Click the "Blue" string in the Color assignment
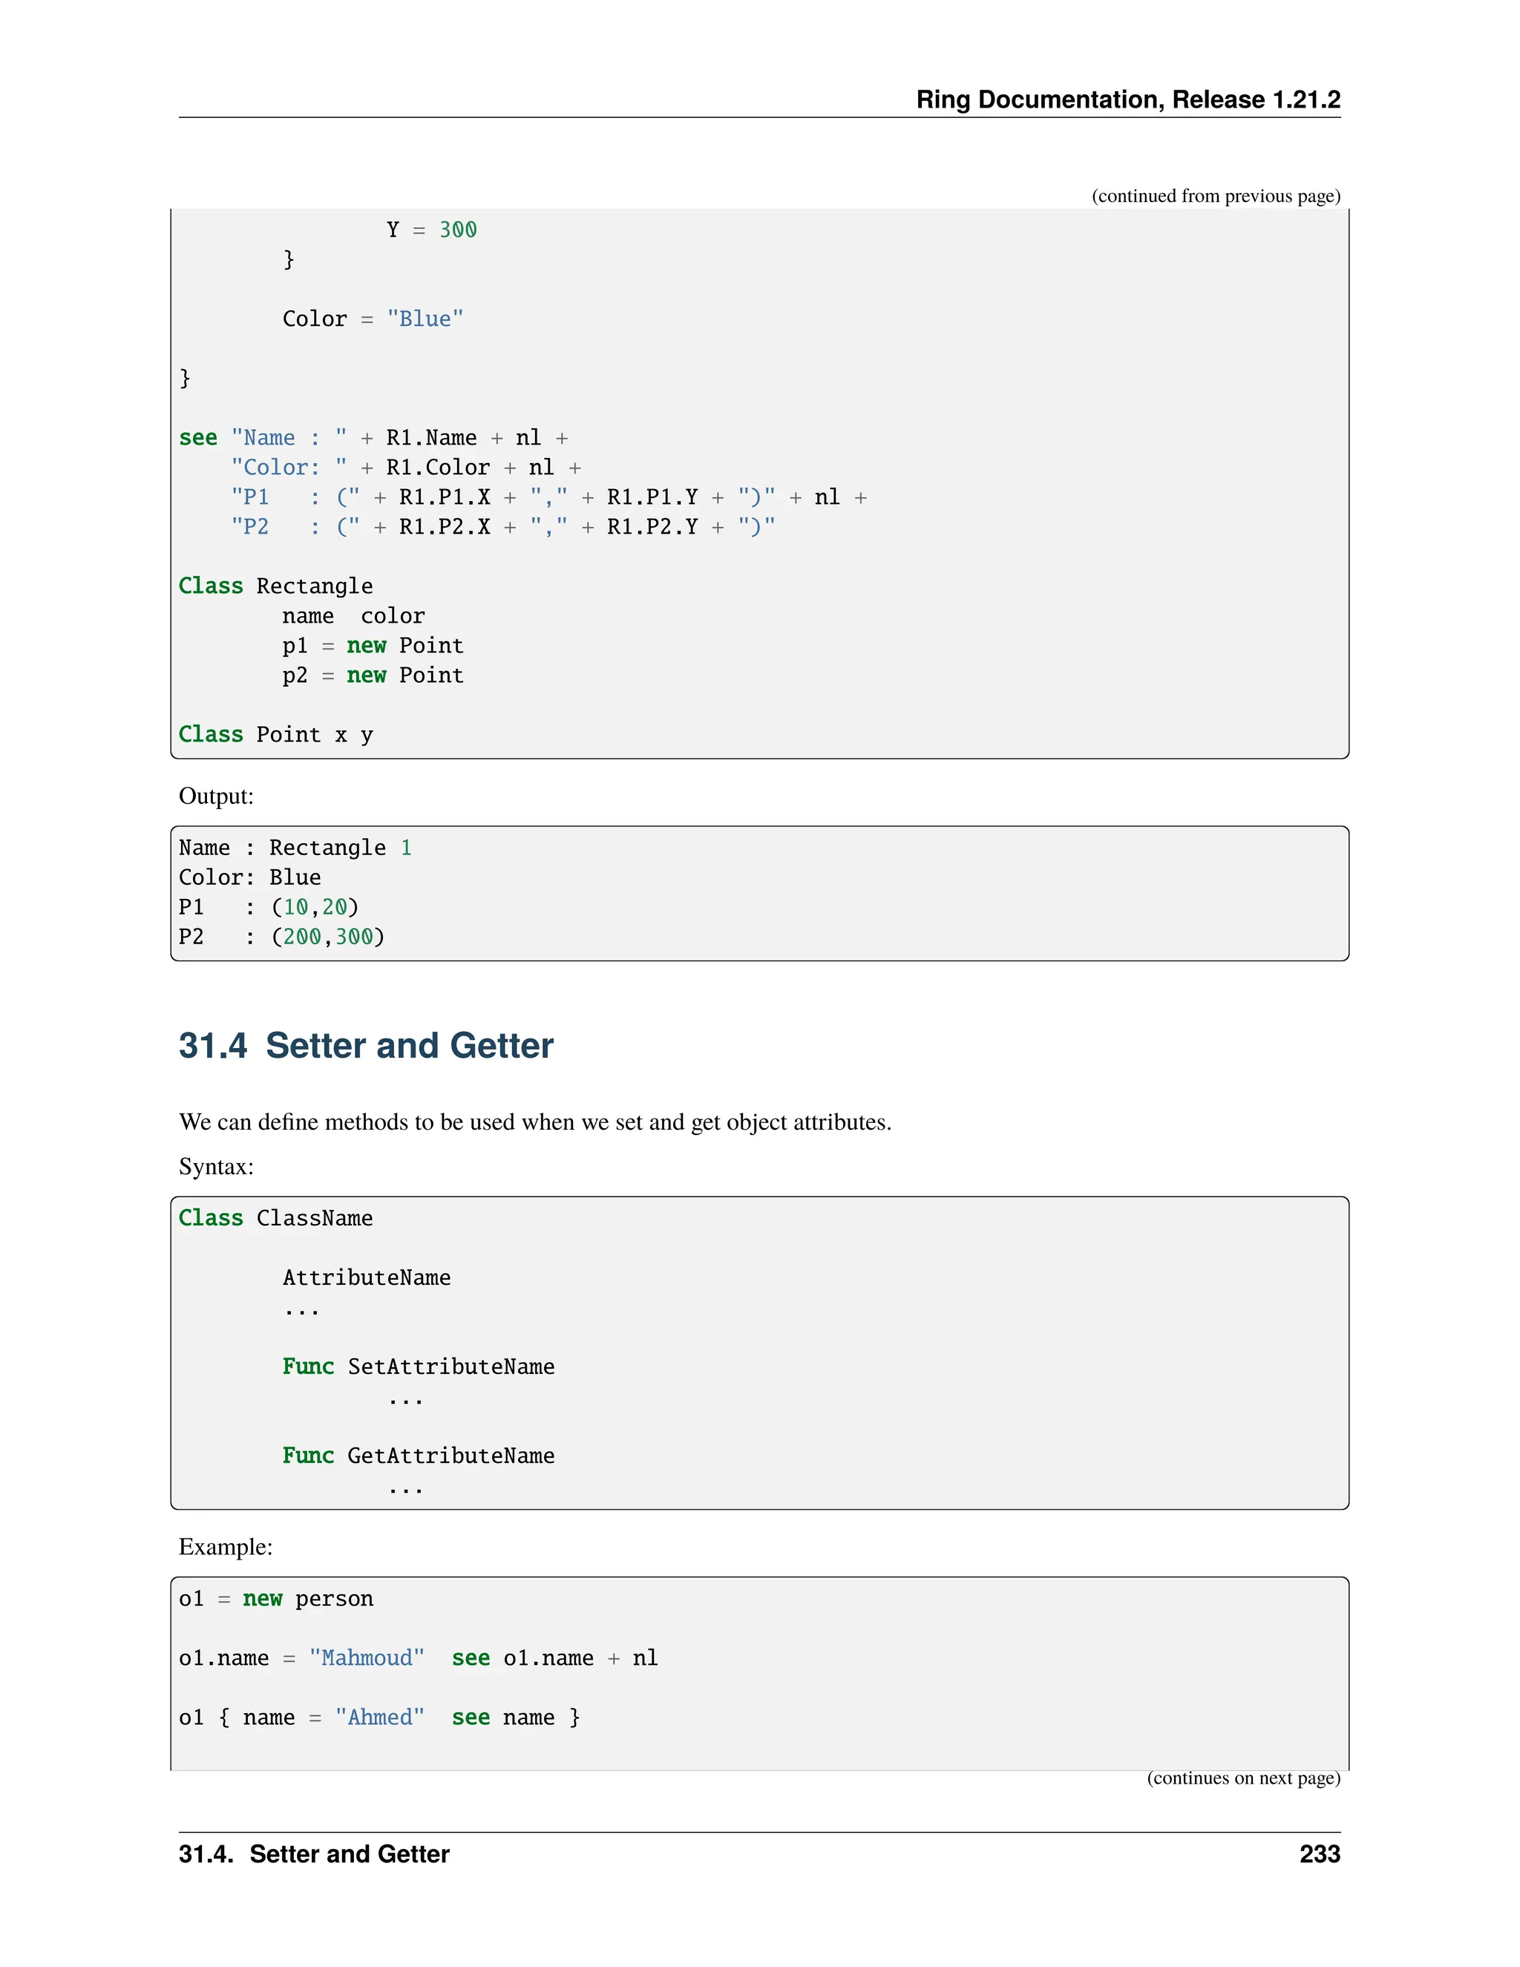1520x1967 pixels. pos(425,319)
